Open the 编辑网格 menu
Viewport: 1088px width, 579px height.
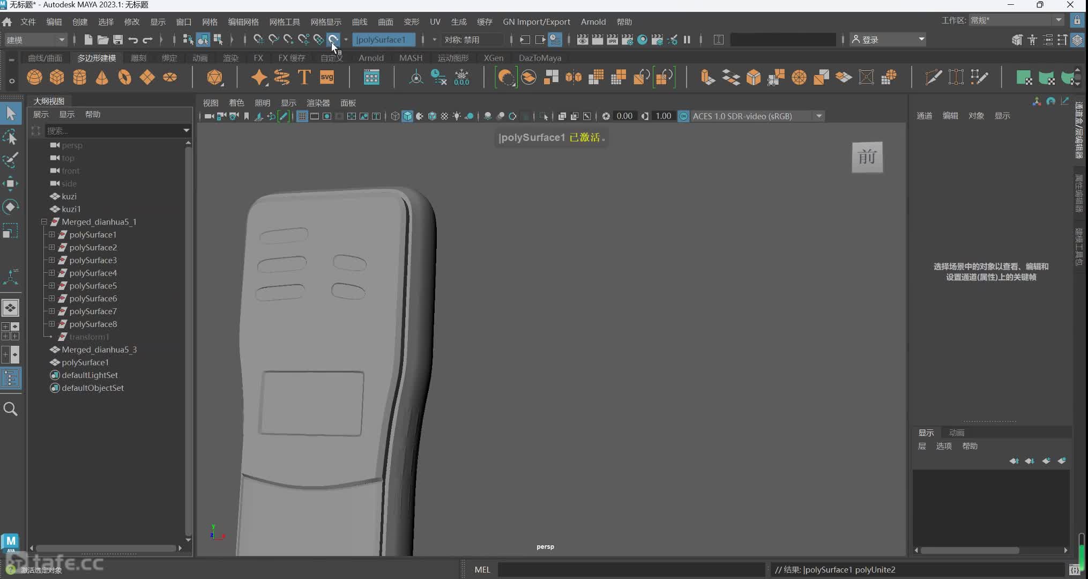[x=243, y=22]
